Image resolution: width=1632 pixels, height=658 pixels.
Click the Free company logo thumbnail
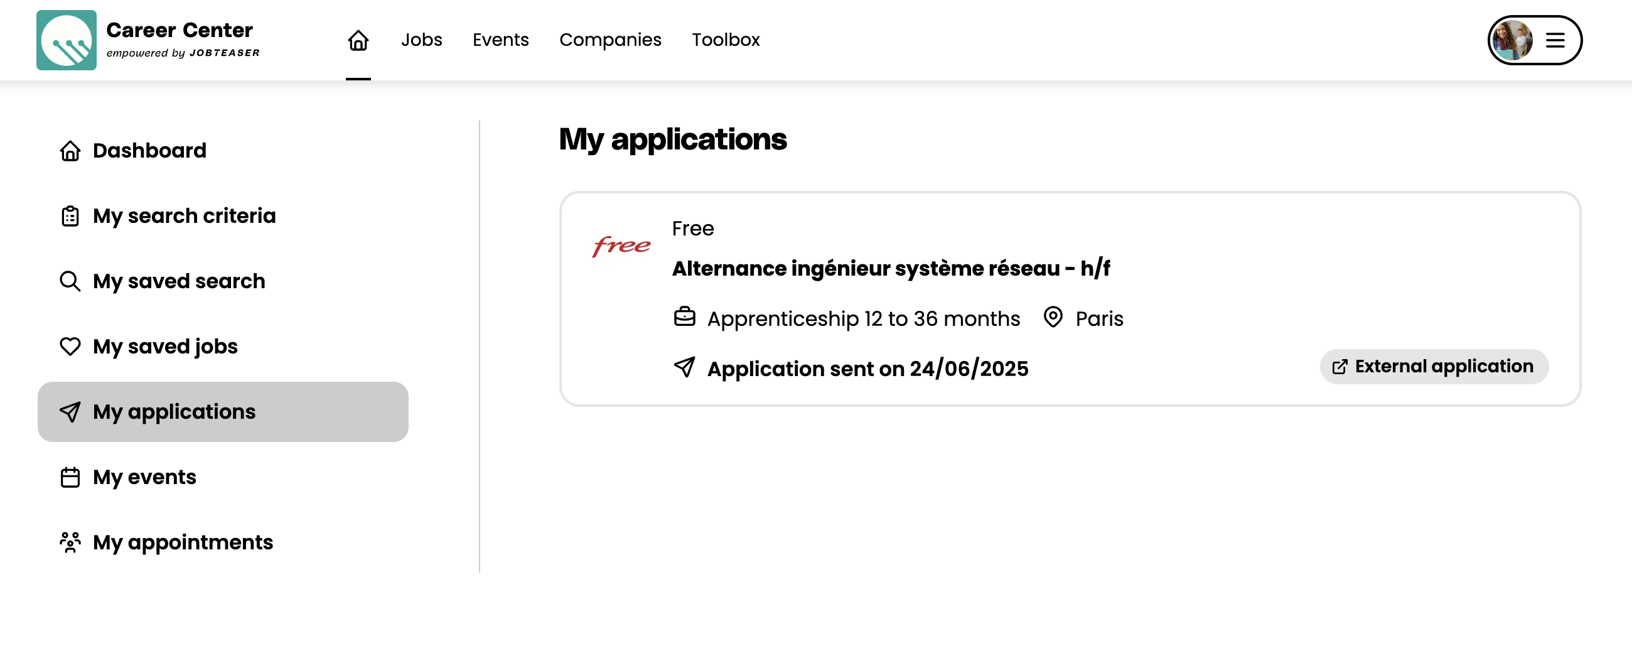pyautogui.click(x=621, y=246)
